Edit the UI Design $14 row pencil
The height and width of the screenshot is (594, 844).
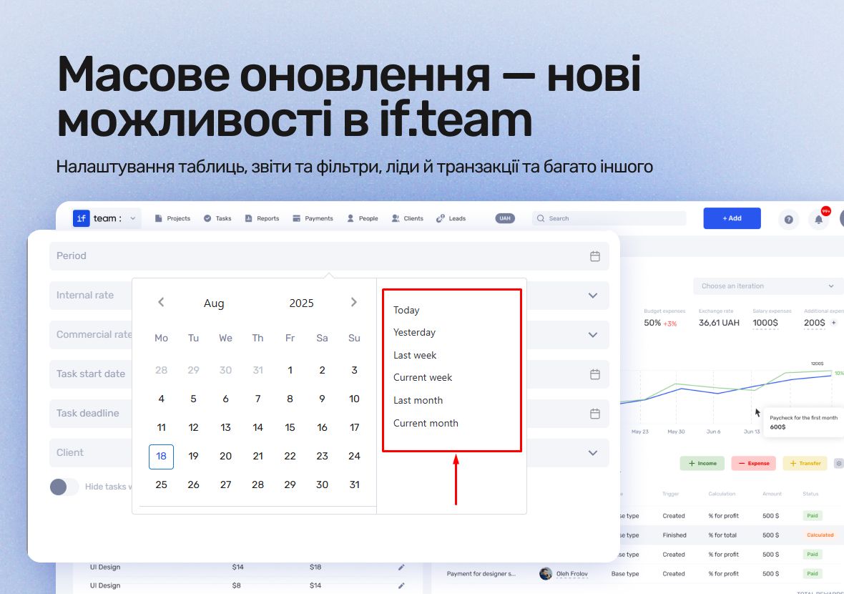click(x=401, y=567)
